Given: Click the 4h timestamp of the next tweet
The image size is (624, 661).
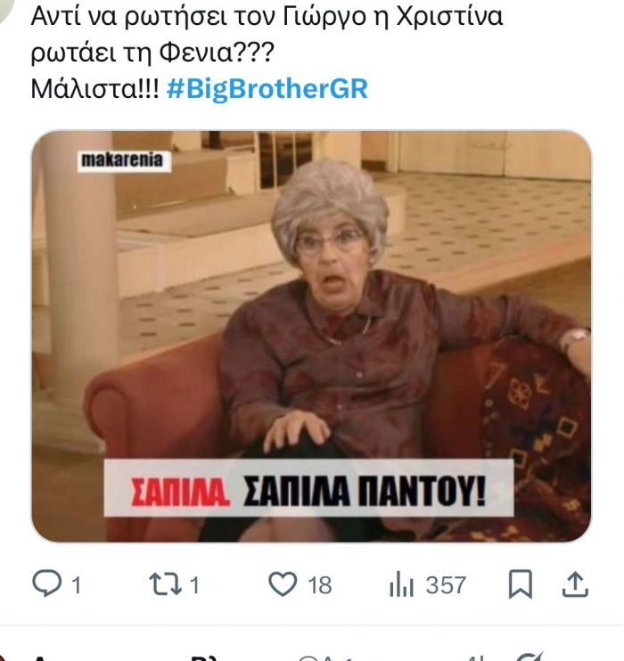Looking at the screenshot, I should pyautogui.click(x=476, y=658).
